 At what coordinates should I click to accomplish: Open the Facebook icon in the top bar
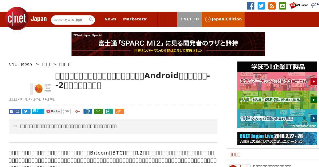(251, 6)
